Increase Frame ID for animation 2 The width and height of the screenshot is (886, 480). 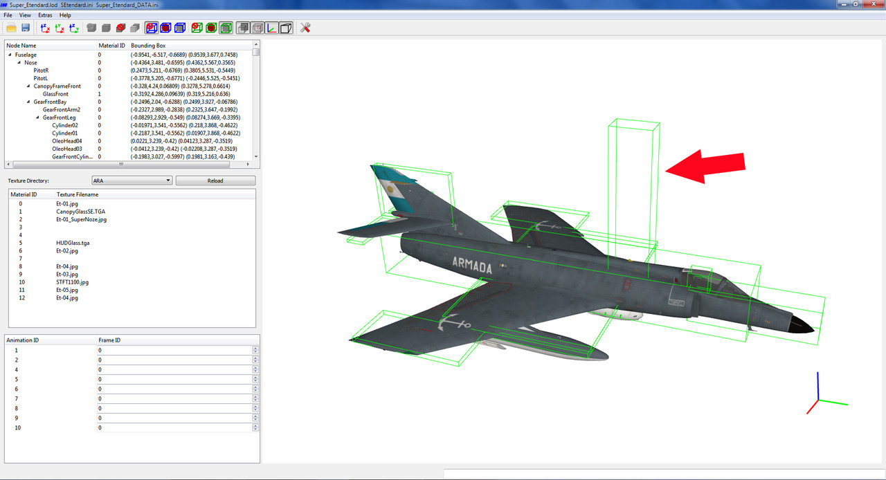255,358
